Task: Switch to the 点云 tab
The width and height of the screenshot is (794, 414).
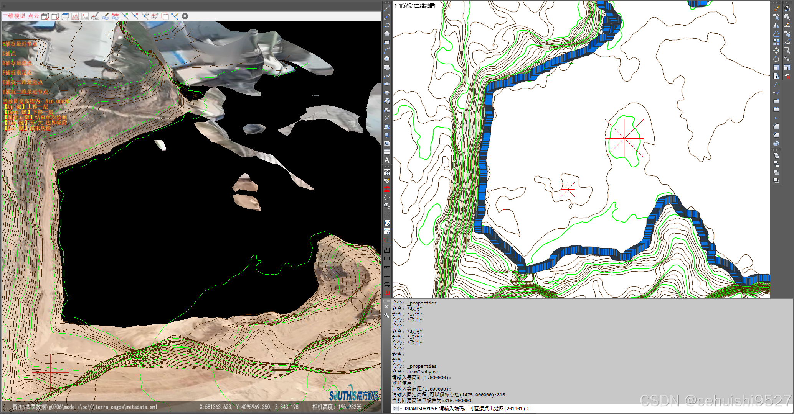Action: coord(33,16)
